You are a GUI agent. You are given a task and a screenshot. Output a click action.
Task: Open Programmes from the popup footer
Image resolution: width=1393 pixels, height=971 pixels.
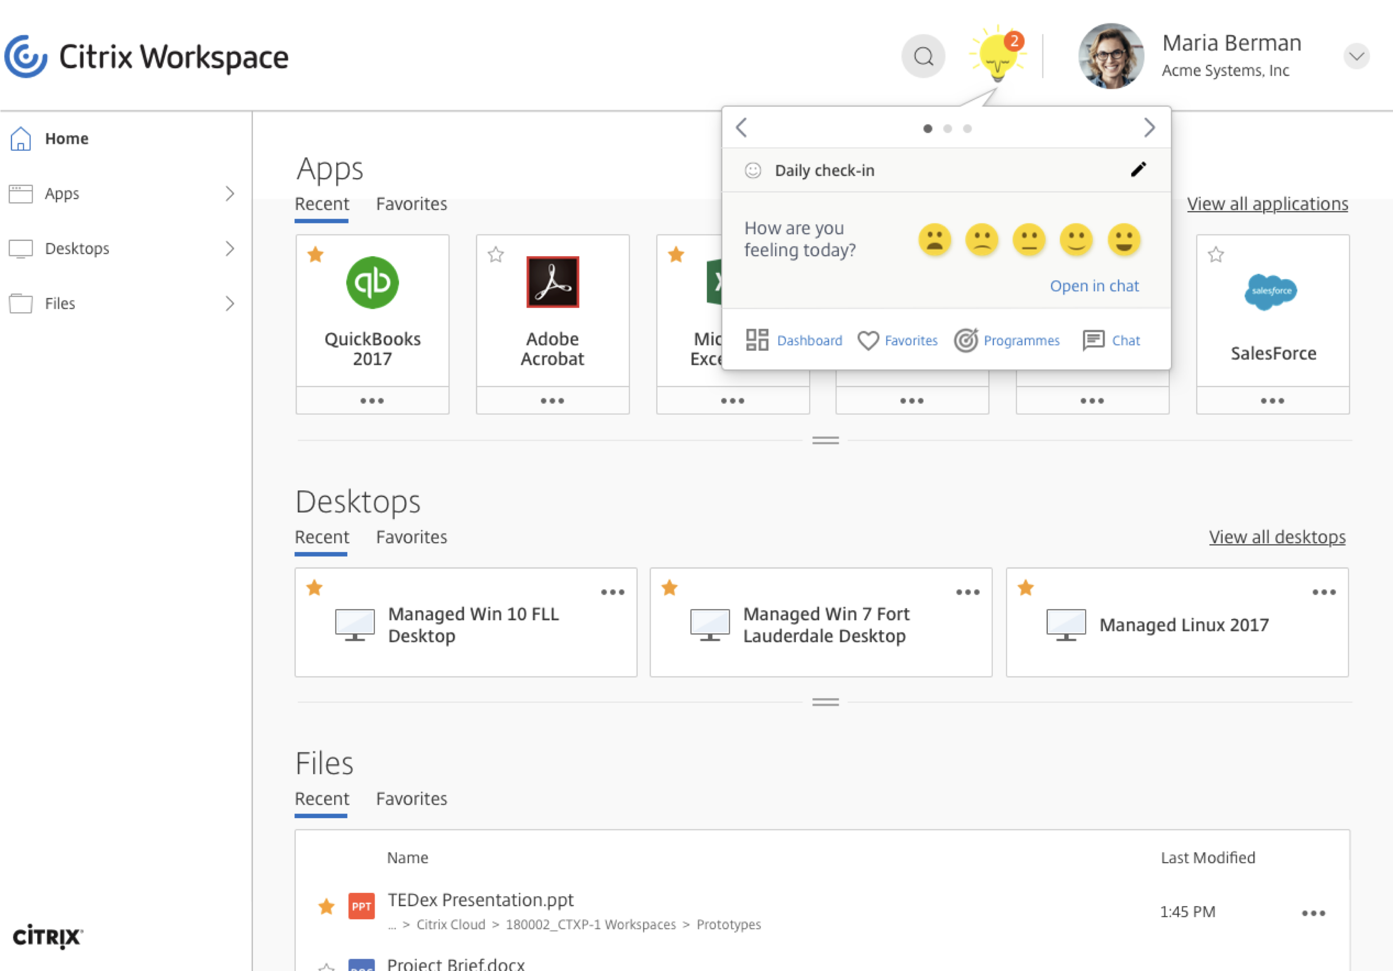point(1007,340)
